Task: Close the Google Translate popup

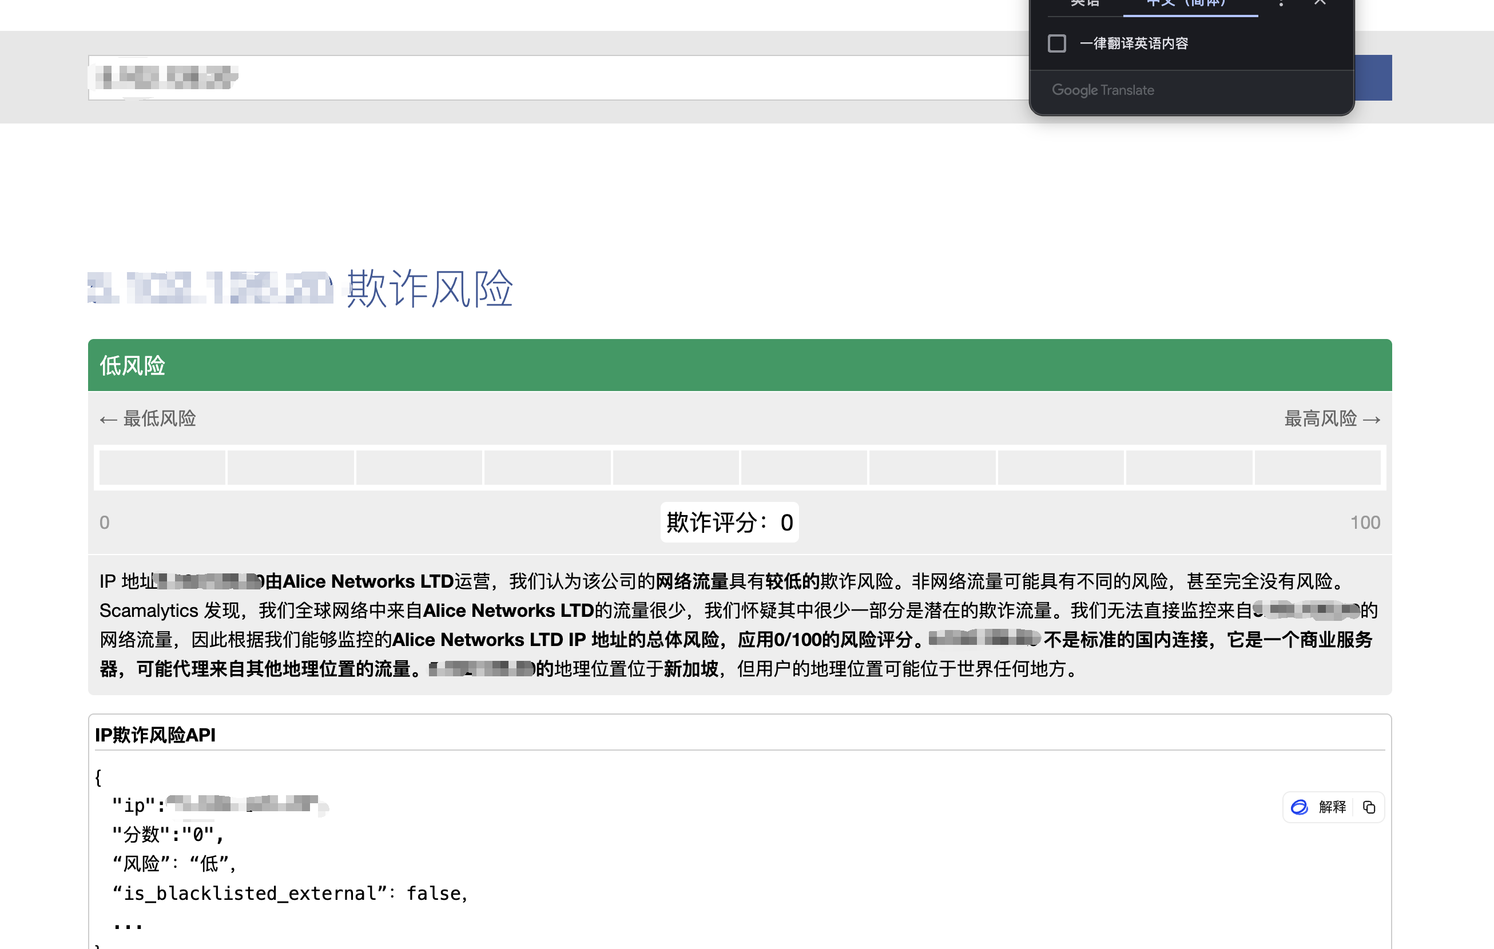Action: point(1320,3)
